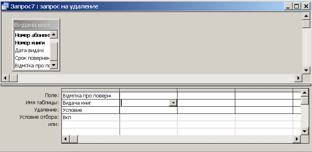Click right arrow of upper pane horizontal scrollbar
312x152 pixels.
298,78
